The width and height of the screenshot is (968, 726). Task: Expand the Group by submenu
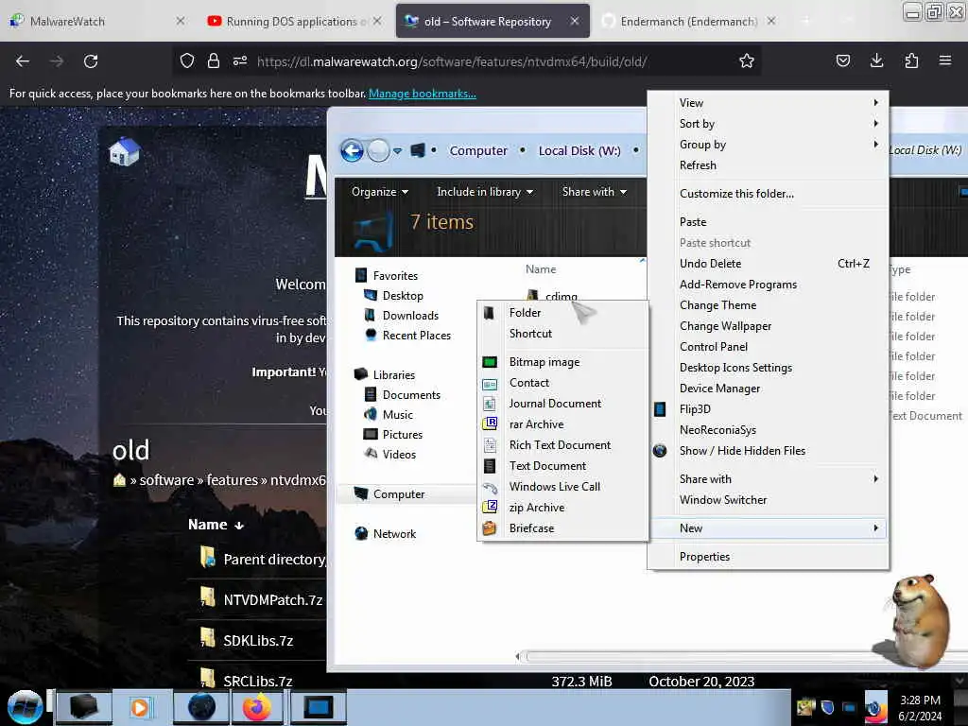click(768, 145)
